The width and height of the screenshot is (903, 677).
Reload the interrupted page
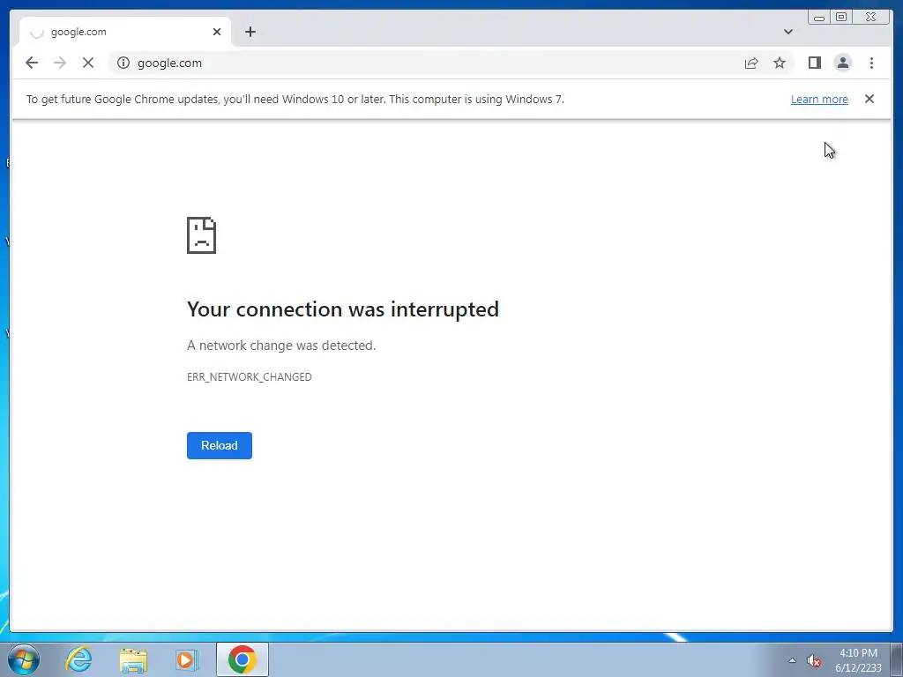[220, 445]
